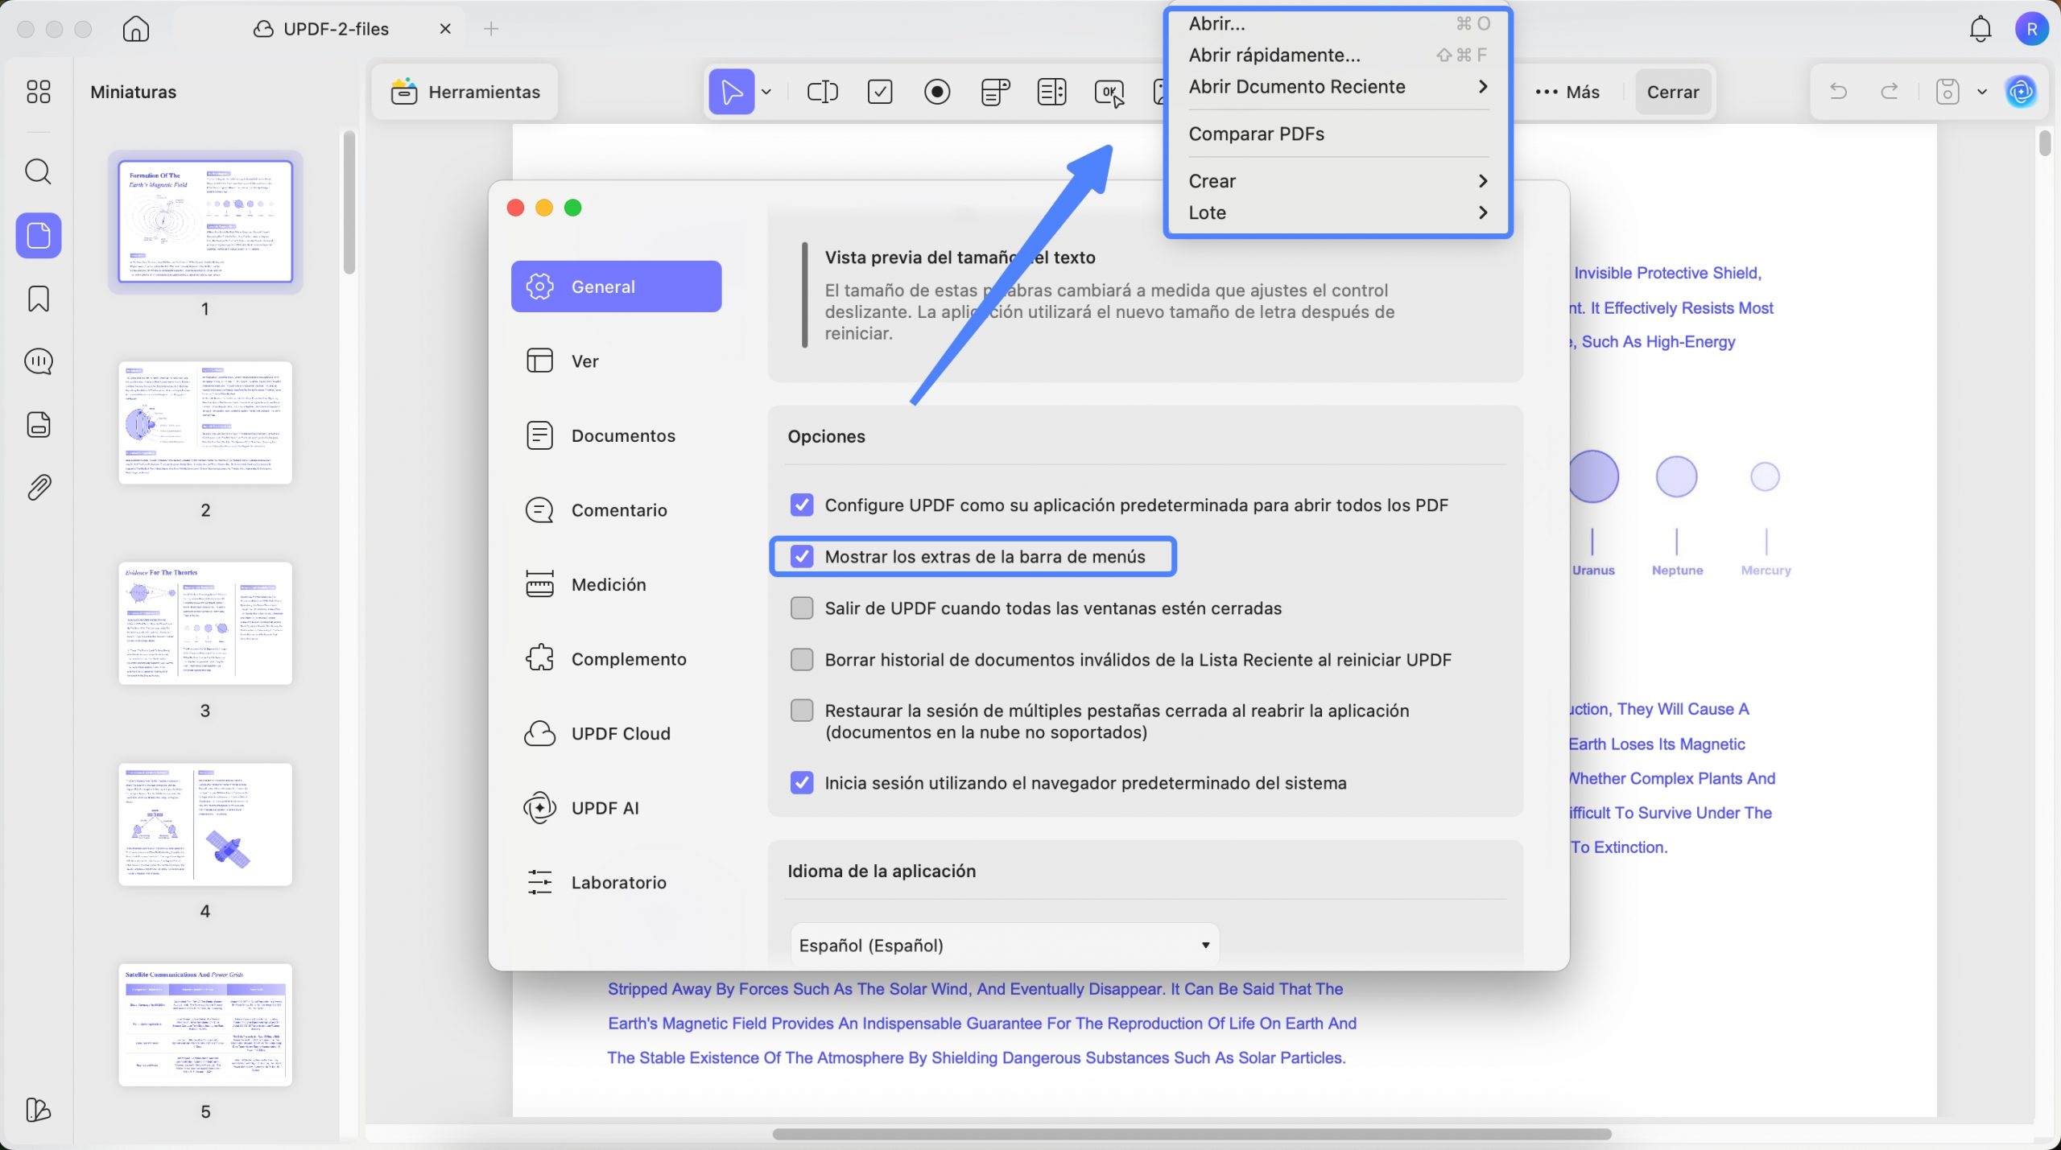Open the UPDF AI assistant swirl icon
Viewport: 2061px width, 1150px height.
[x=2022, y=92]
